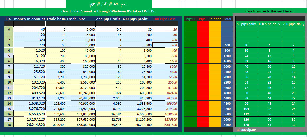Viewport: 307px width, 137px height.
Task: Click Trade Size value '5,120,000'
Action: (x=81, y=88)
